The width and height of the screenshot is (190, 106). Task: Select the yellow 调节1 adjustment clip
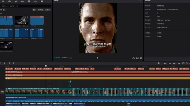pos(98,78)
